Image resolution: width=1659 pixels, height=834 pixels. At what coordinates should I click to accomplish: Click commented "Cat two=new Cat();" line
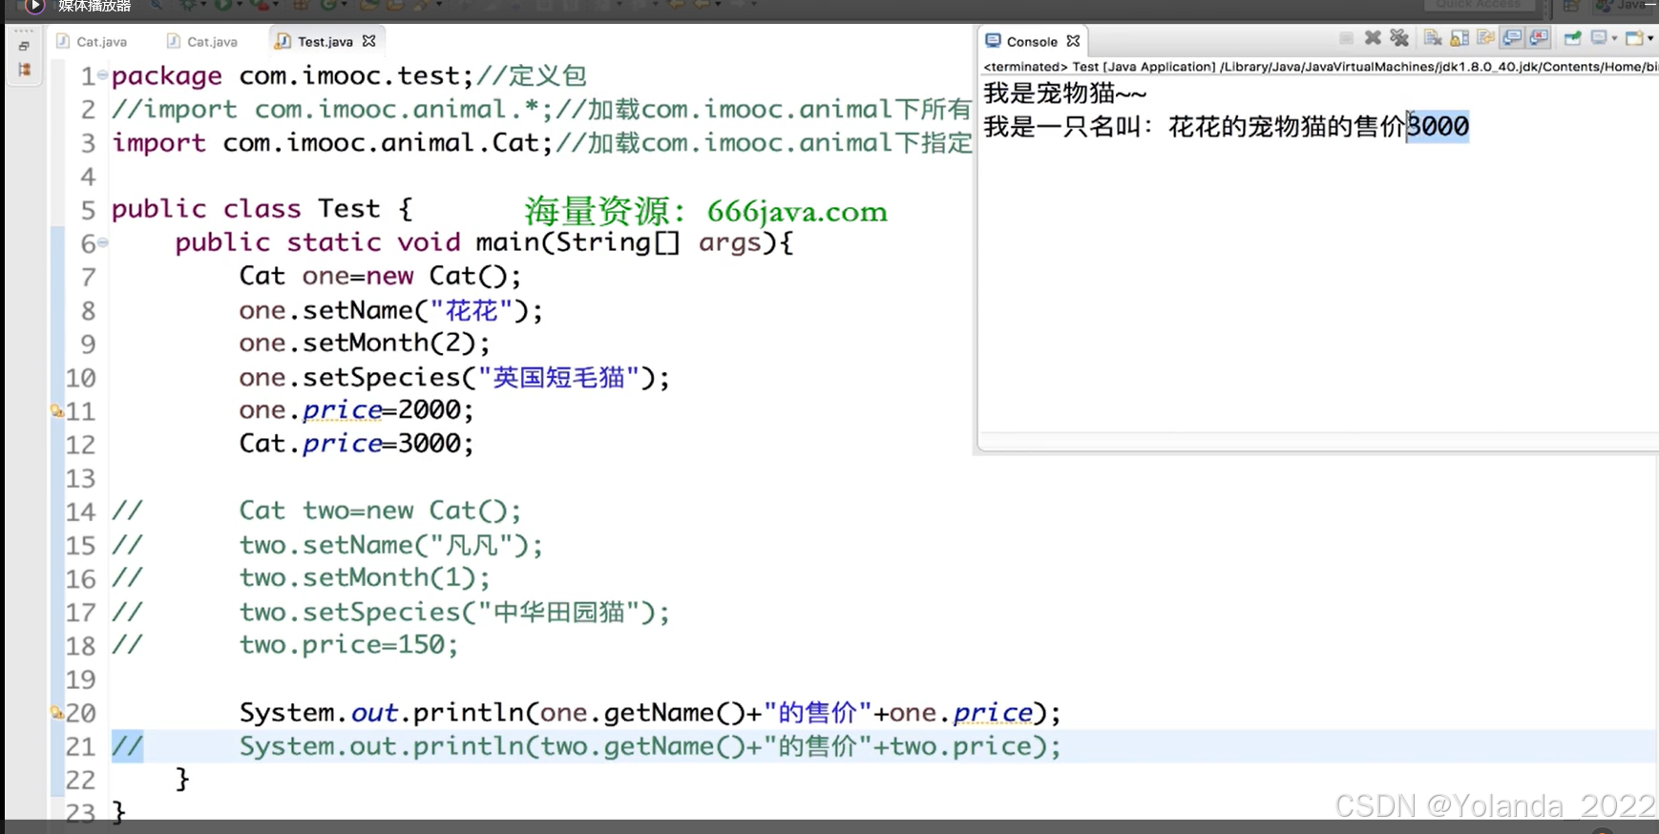click(x=380, y=511)
